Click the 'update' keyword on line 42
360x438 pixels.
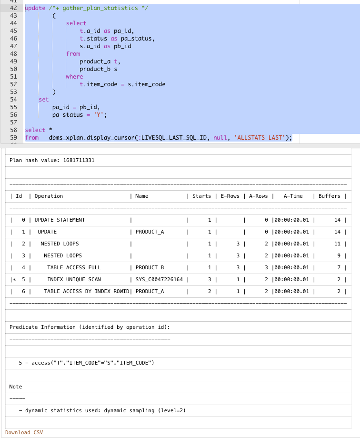[35, 8]
